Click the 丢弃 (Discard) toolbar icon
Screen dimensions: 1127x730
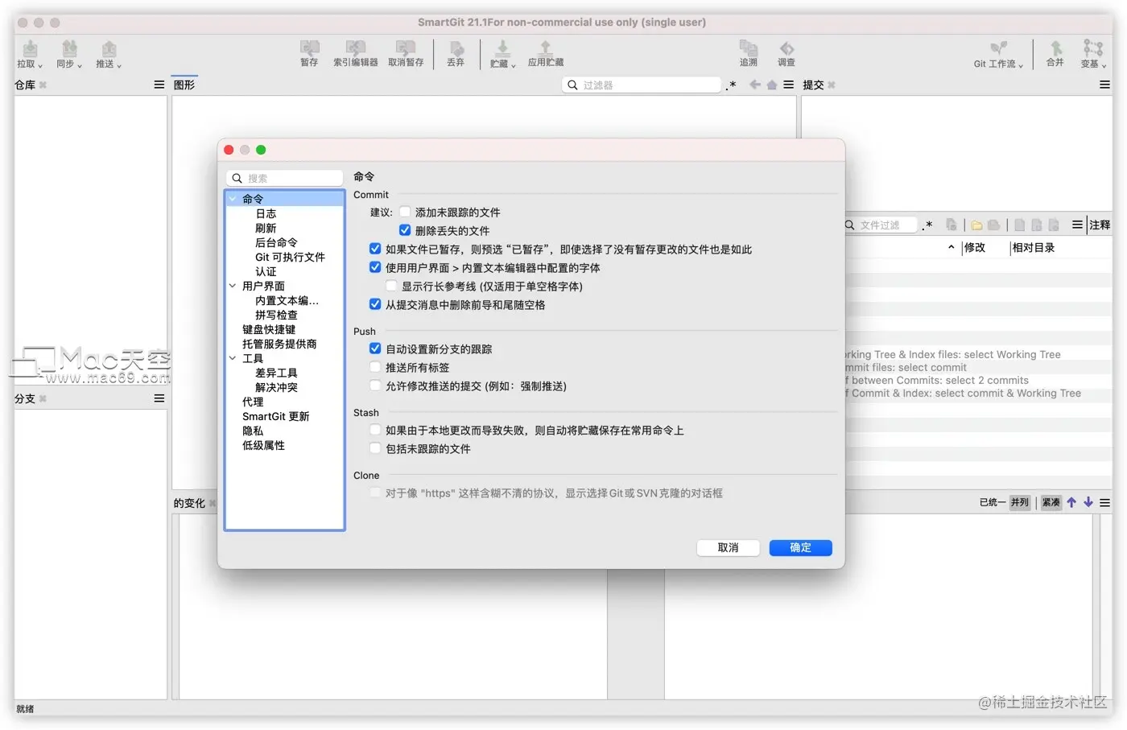pos(456,48)
